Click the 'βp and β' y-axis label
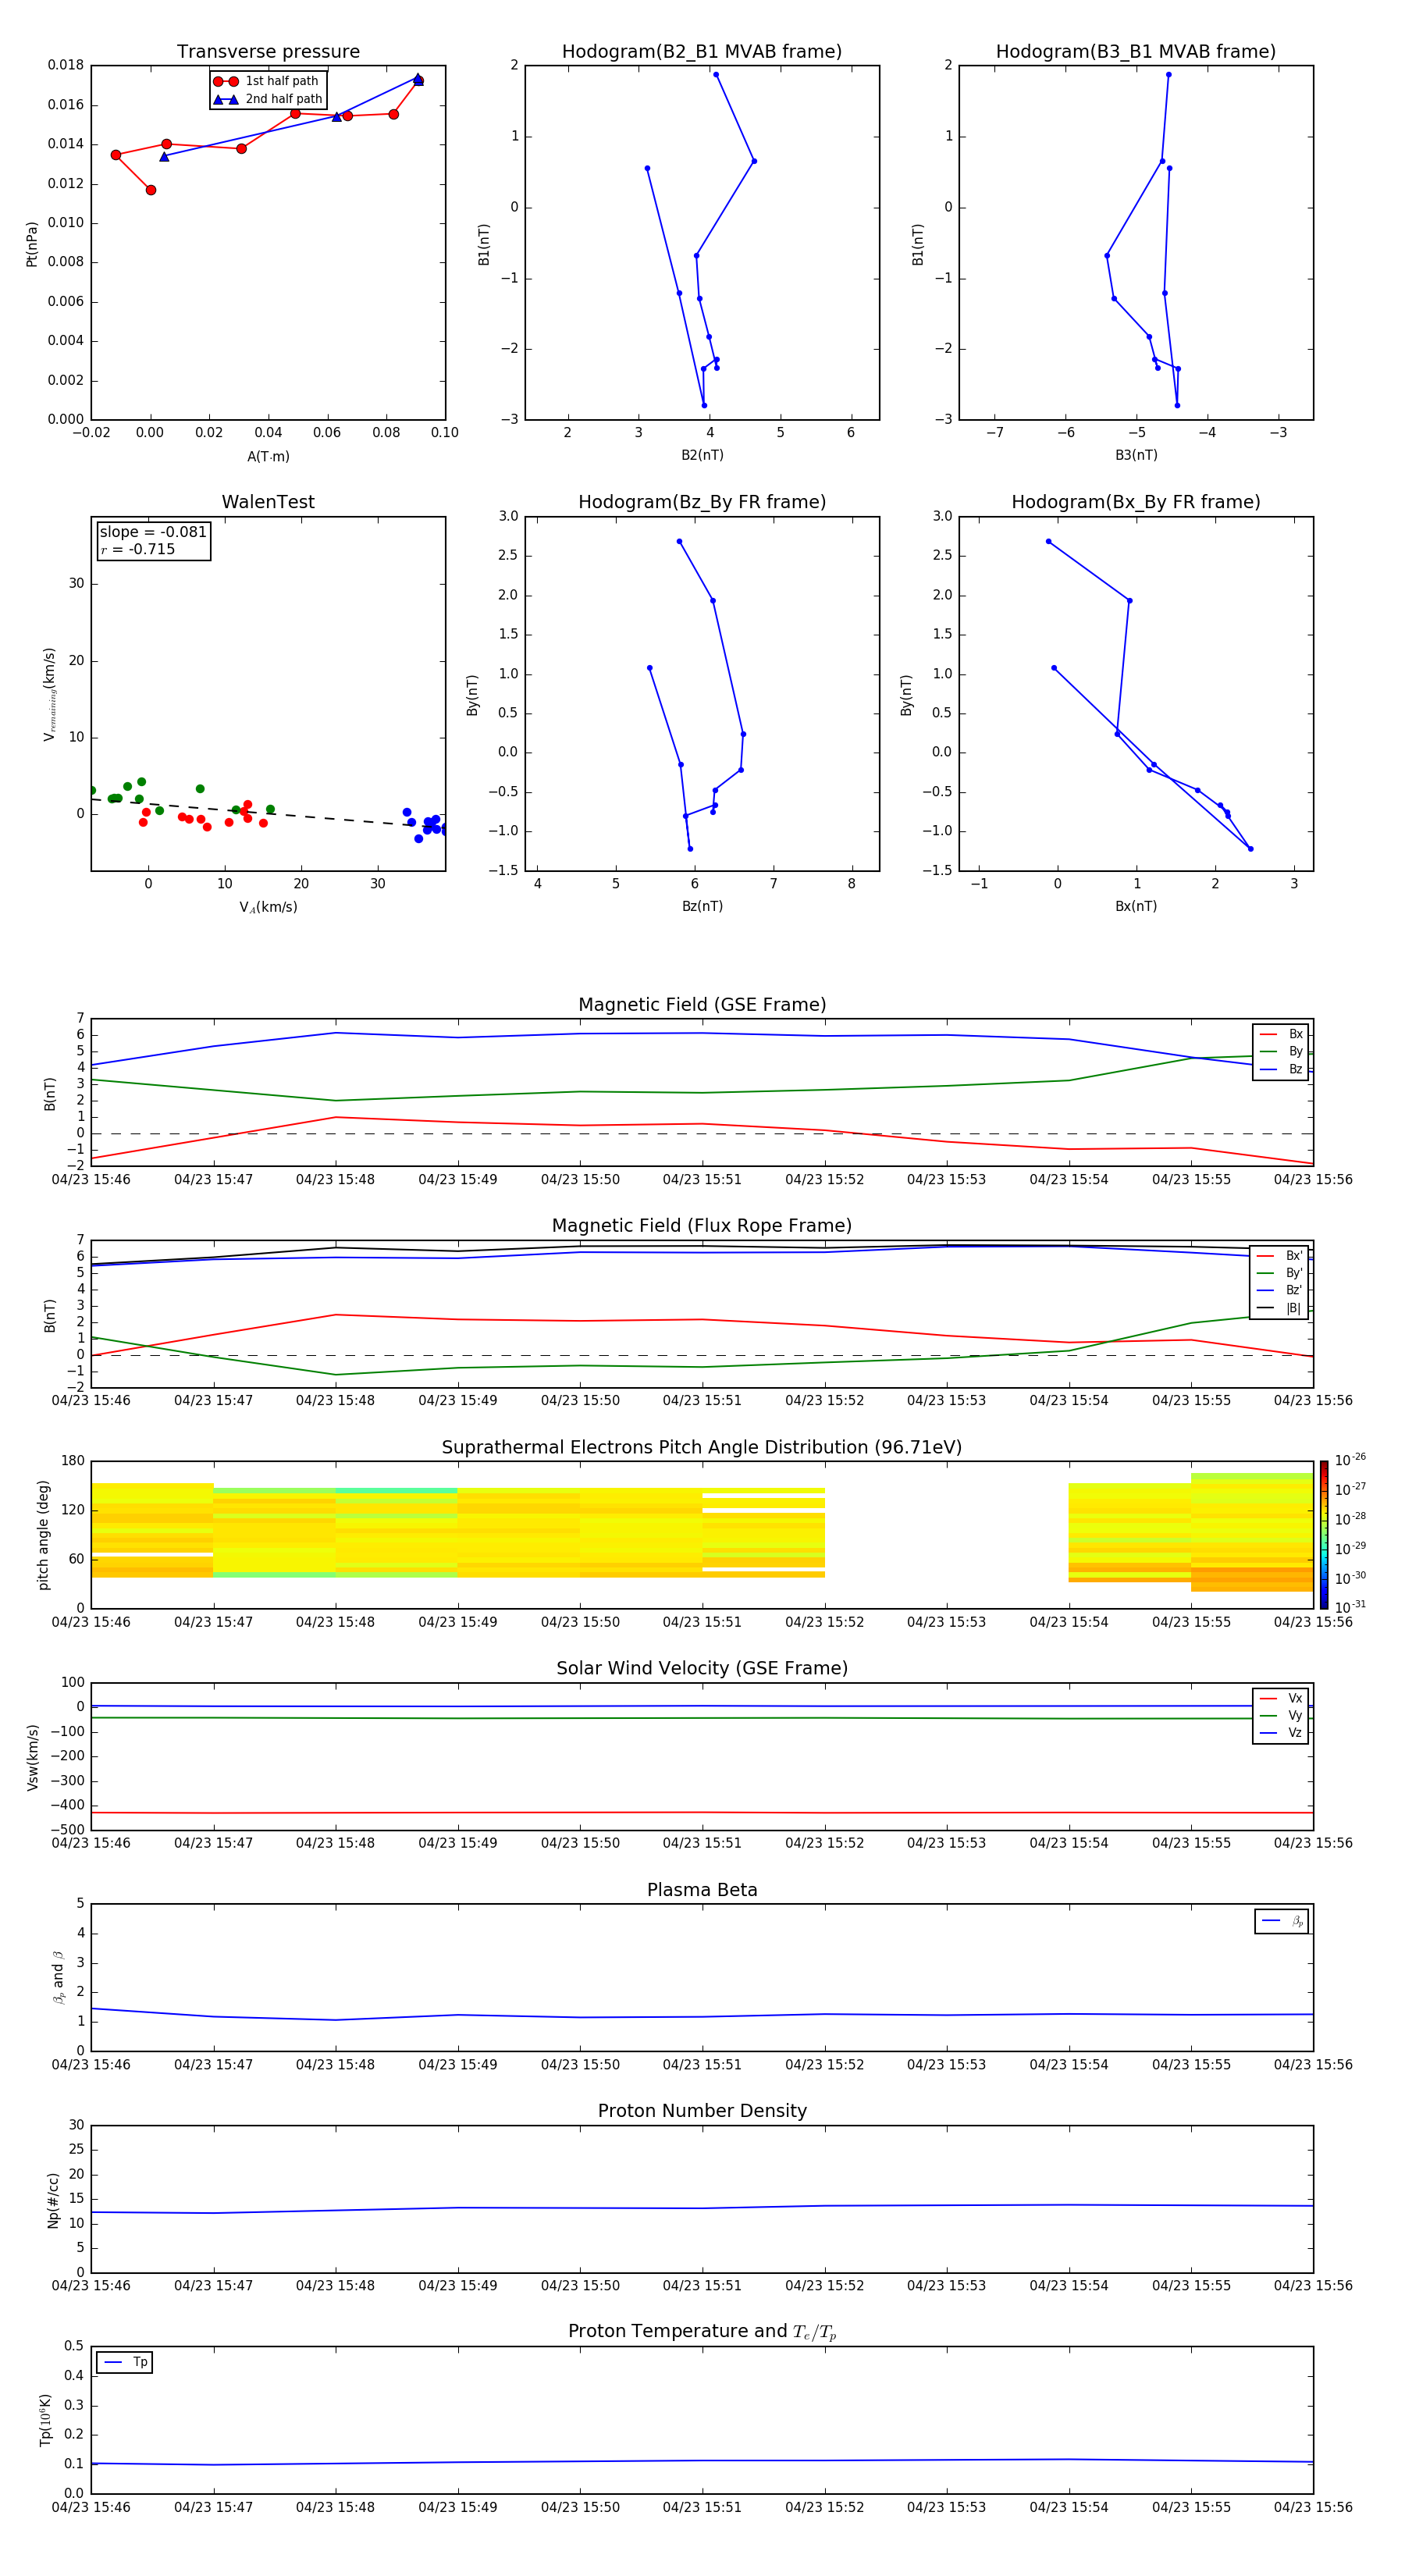The image size is (1405, 2576). pos(58,1978)
